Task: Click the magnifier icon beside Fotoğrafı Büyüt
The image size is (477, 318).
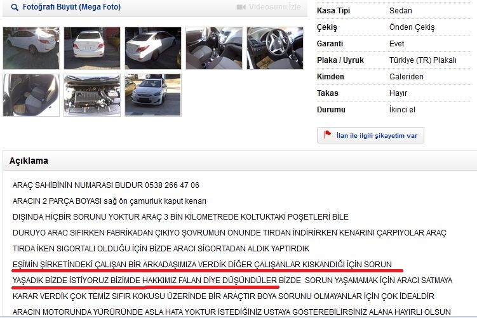Action: point(14,7)
